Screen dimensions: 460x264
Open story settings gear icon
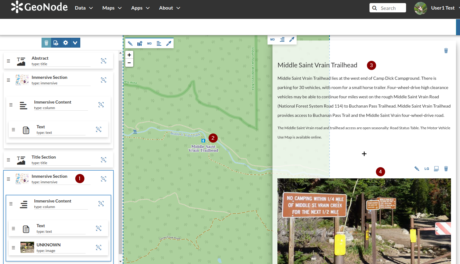[65, 43]
